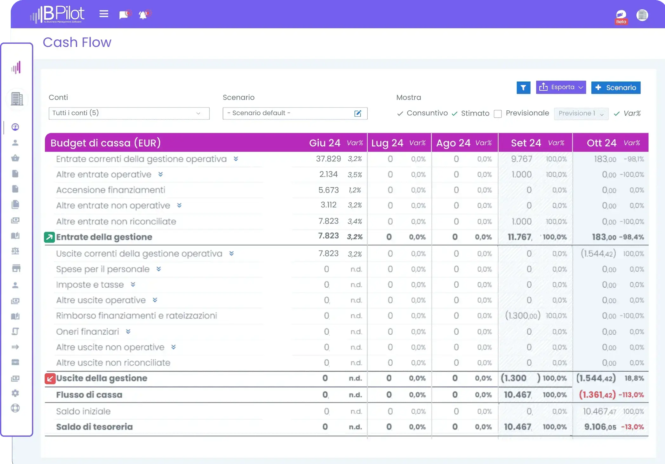Click the small bars logo in the sidebar
This screenshot has width=665, height=464.
16,68
